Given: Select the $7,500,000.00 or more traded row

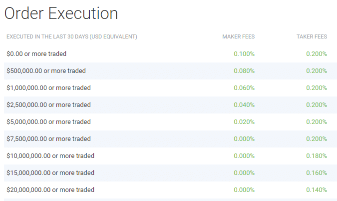Looking at the screenshot, I should [x=170, y=139].
